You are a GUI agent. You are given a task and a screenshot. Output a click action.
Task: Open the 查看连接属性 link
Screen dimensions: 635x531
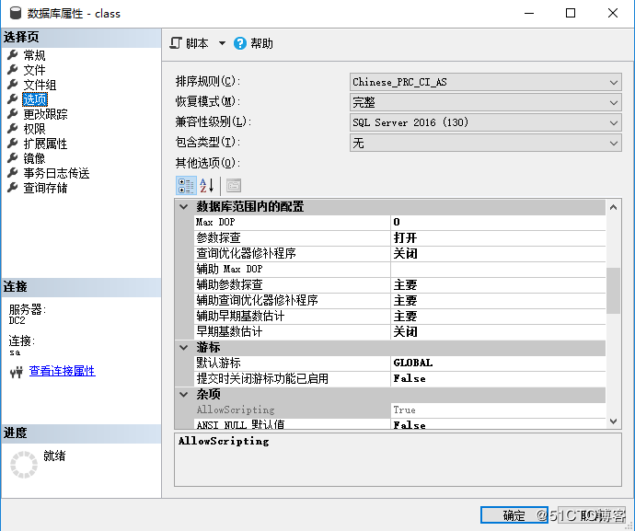click(x=63, y=371)
